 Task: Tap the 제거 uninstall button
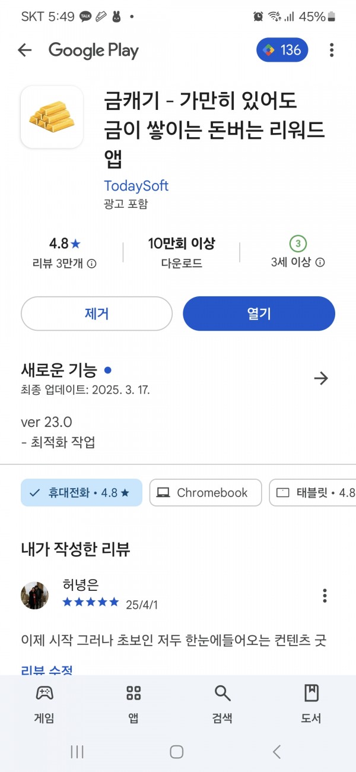(97, 314)
